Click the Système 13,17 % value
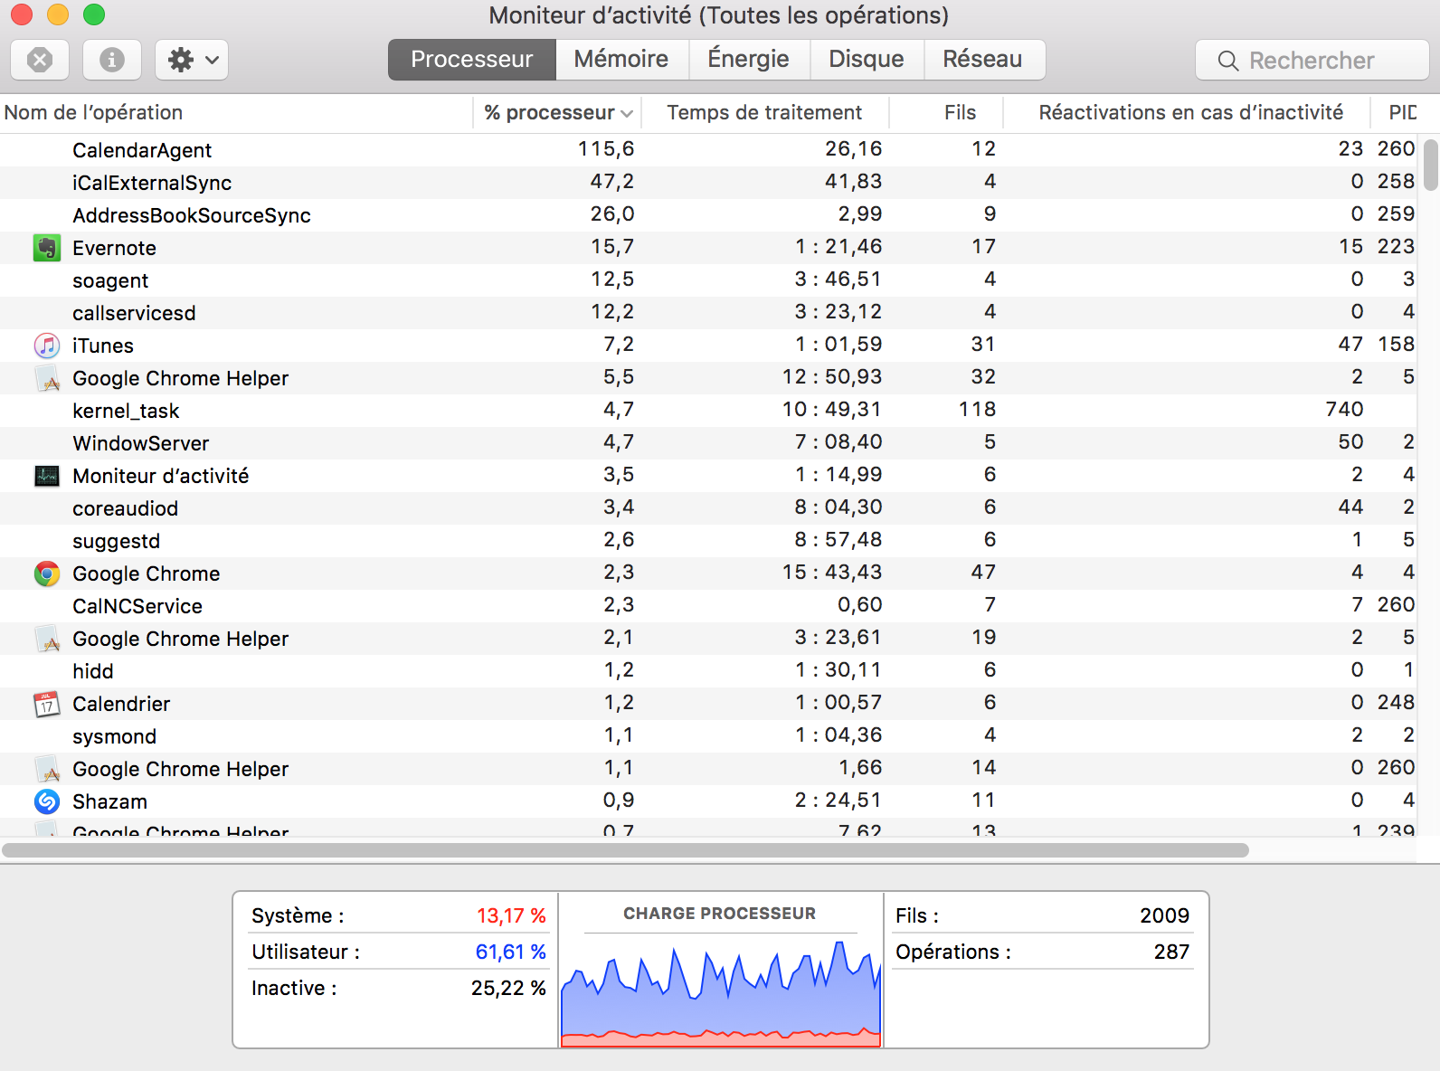 click(x=511, y=915)
